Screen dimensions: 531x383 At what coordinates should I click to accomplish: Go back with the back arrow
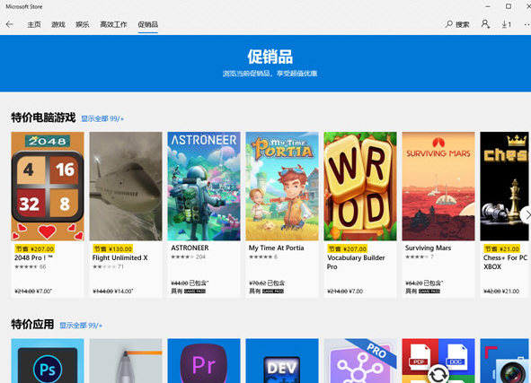10,24
